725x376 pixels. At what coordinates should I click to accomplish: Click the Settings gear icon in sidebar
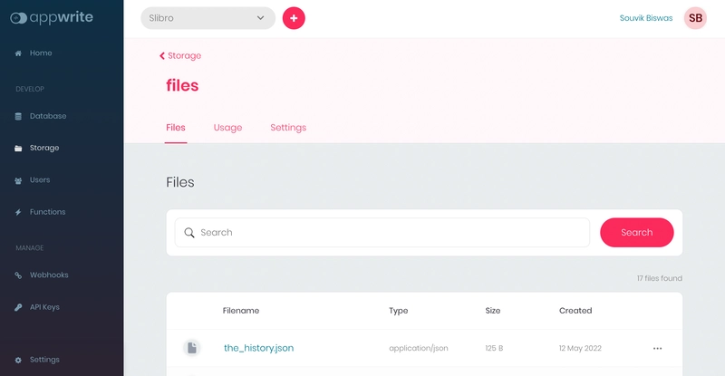(18, 360)
